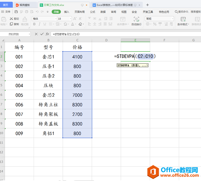201x181 pixels.
Task: Increase font size with A+ icon
Action: [x=75, y=19]
